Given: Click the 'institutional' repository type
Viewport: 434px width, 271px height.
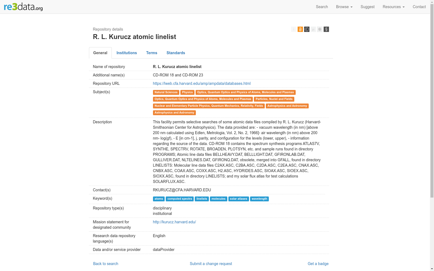Looking at the screenshot, I should [162, 214].
